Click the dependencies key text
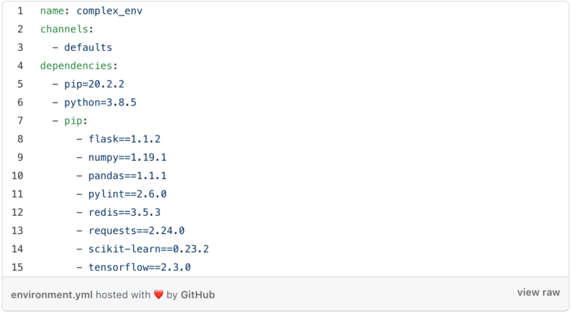 point(76,66)
